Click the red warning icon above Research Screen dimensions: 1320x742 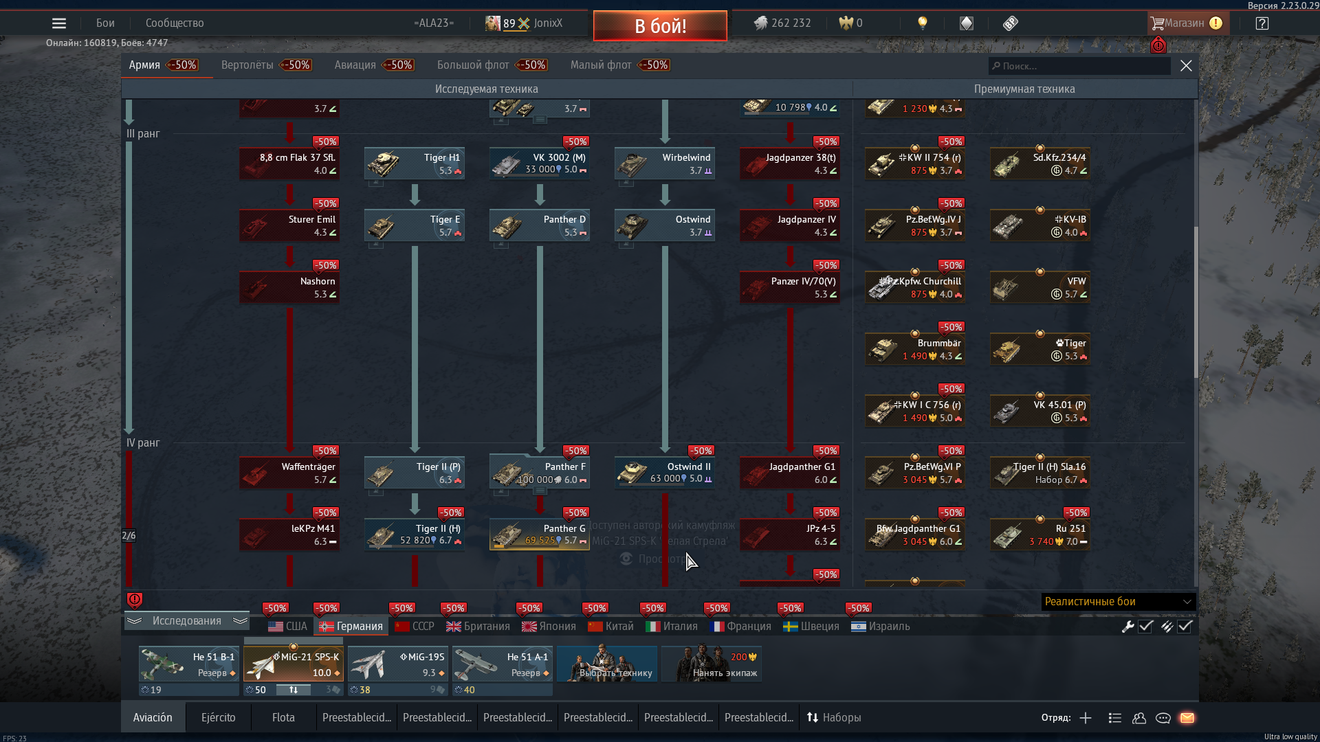(135, 600)
